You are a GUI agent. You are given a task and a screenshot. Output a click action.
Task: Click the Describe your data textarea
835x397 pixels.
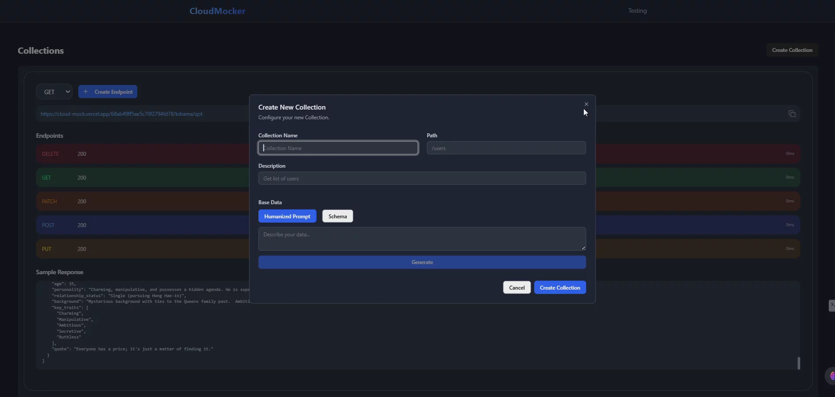pyautogui.click(x=421, y=239)
